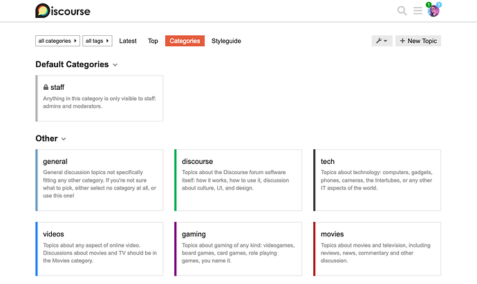Click the Other section heading
The width and height of the screenshot is (477, 284).
pyautogui.click(x=46, y=138)
